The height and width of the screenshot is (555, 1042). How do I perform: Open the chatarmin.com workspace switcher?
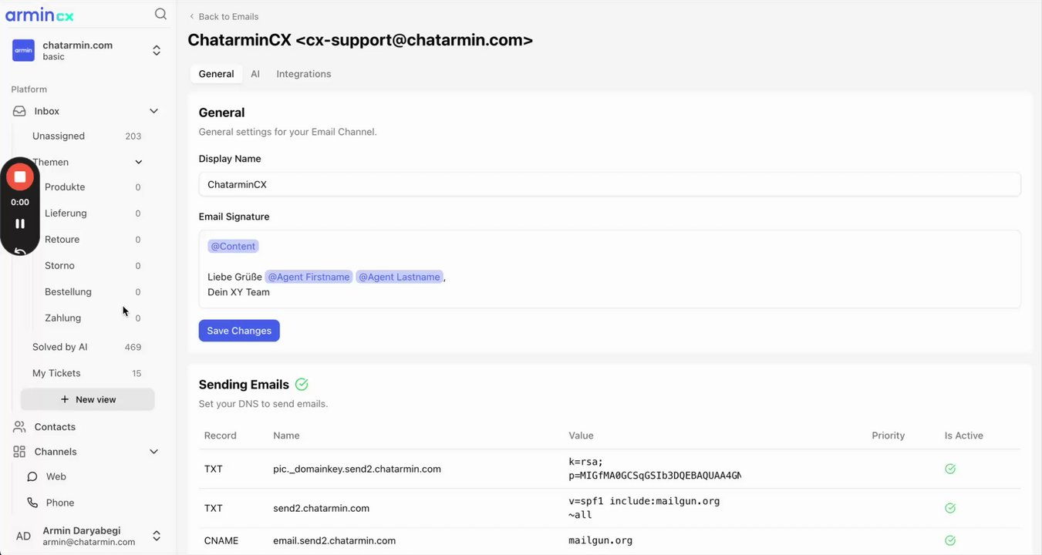click(157, 50)
